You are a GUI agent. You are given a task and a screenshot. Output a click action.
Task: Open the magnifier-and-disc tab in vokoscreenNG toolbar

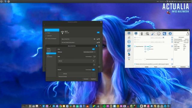147,33
